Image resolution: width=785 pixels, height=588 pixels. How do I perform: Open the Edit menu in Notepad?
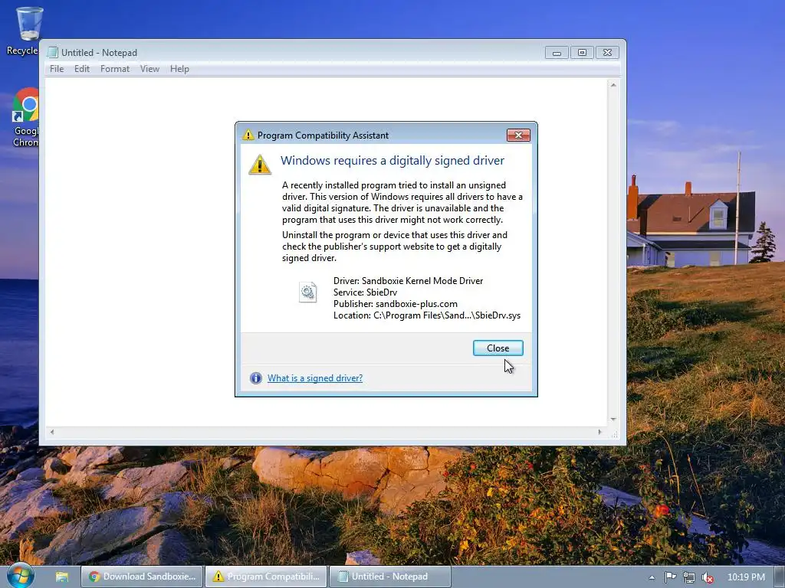pyautogui.click(x=81, y=69)
